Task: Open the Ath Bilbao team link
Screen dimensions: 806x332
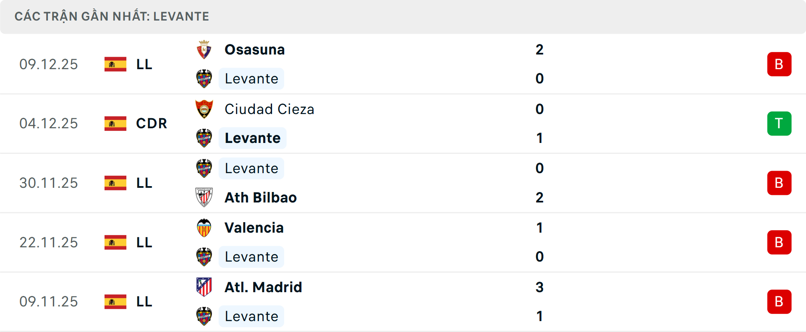Action: point(260,197)
